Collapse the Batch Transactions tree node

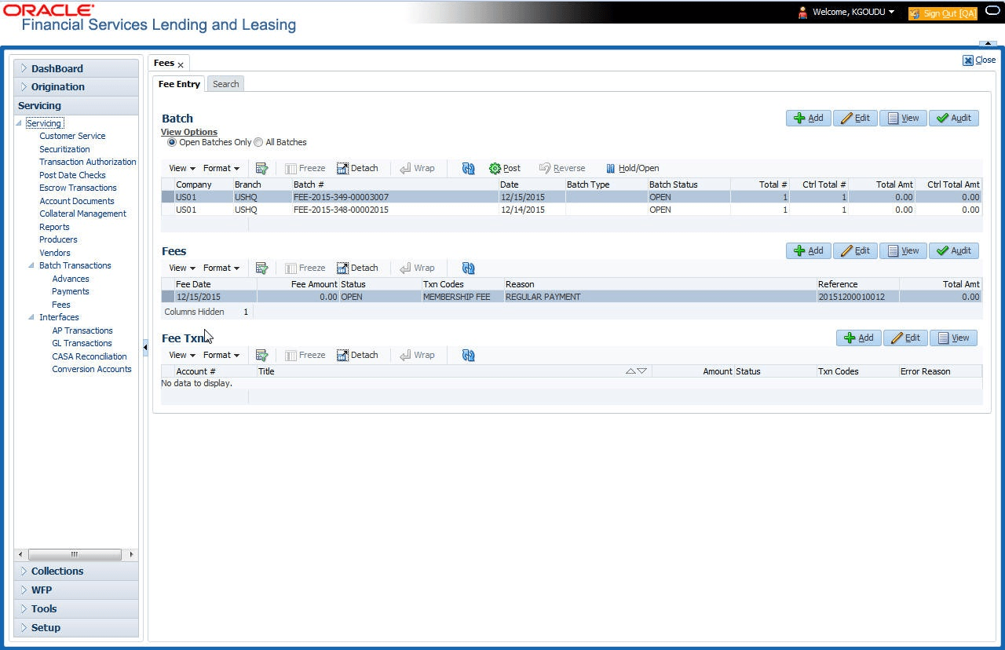32,265
